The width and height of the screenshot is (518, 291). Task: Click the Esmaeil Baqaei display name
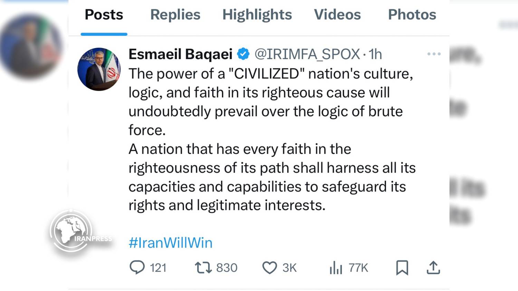pyautogui.click(x=180, y=54)
